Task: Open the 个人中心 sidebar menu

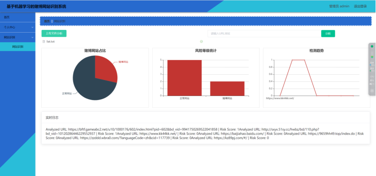Action: pos(18,27)
